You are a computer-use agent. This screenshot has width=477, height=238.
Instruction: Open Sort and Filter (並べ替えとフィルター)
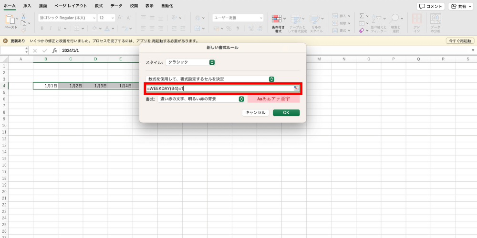tap(378, 23)
